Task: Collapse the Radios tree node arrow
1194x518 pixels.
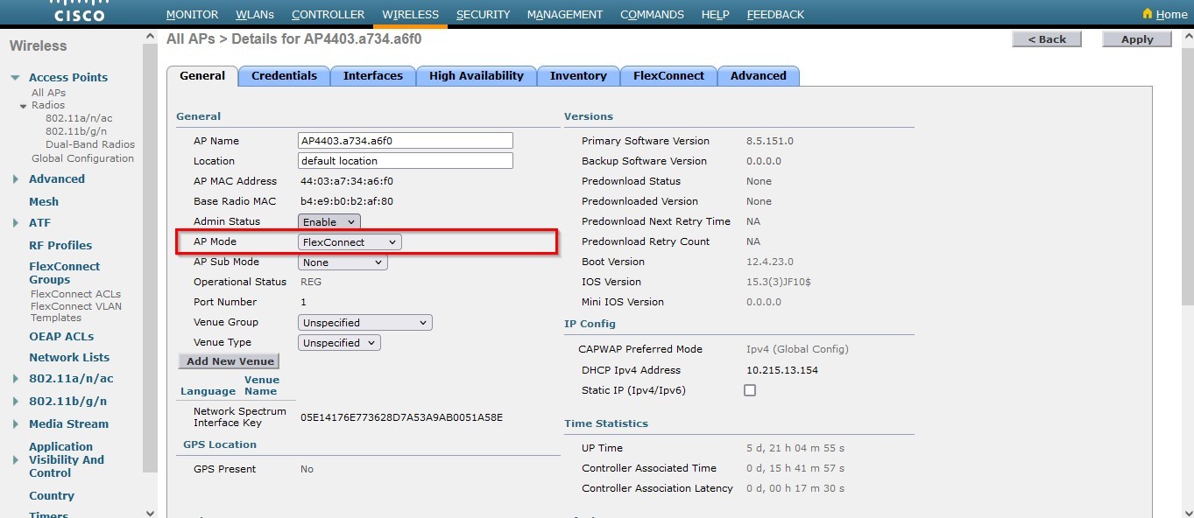Action: click(24, 106)
